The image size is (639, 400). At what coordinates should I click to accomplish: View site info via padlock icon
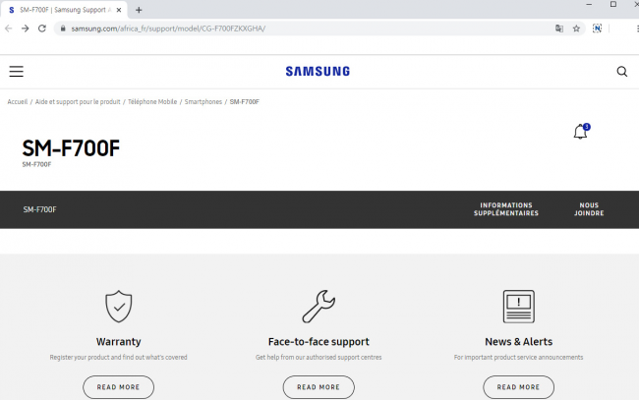63,29
